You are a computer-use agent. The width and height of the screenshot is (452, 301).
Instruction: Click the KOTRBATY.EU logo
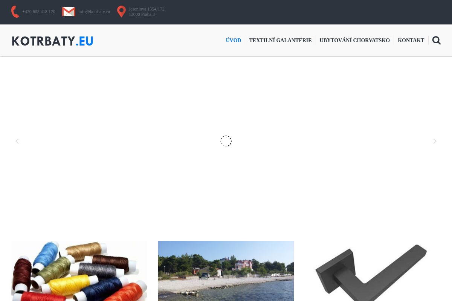coord(52,41)
